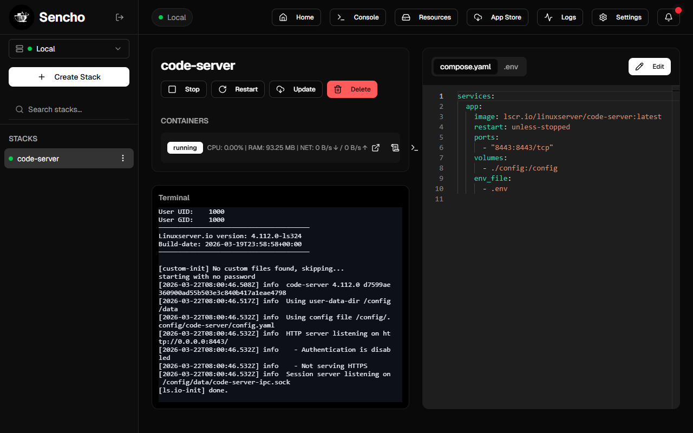
Task: Click "[ls.io-init] done." terminal line
Action: pyautogui.click(x=193, y=390)
